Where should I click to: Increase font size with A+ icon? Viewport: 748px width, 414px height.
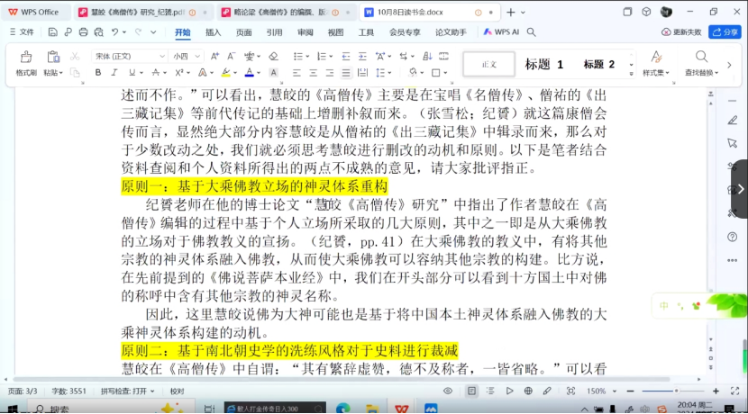(214, 56)
